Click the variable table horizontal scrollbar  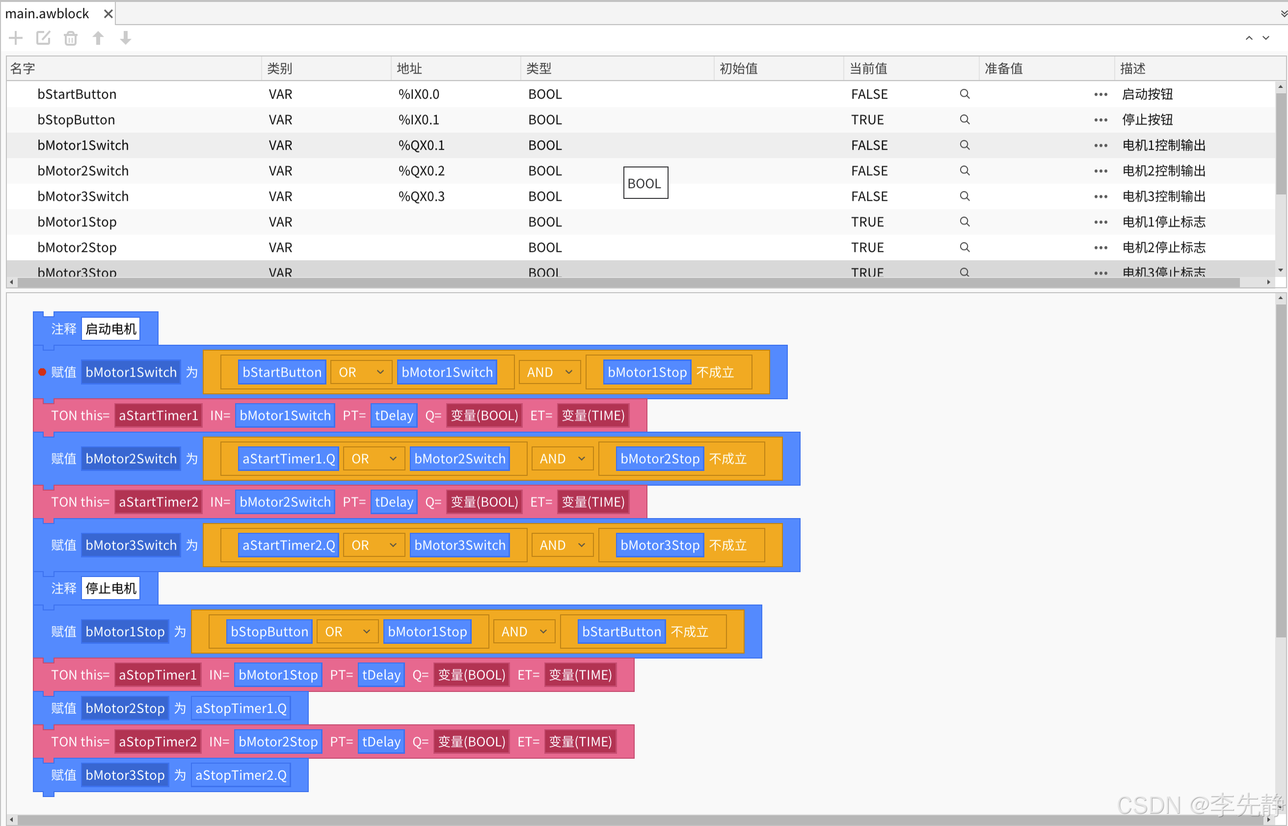[627, 282]
